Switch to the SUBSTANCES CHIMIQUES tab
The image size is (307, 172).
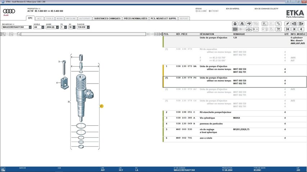click(107, 19)
